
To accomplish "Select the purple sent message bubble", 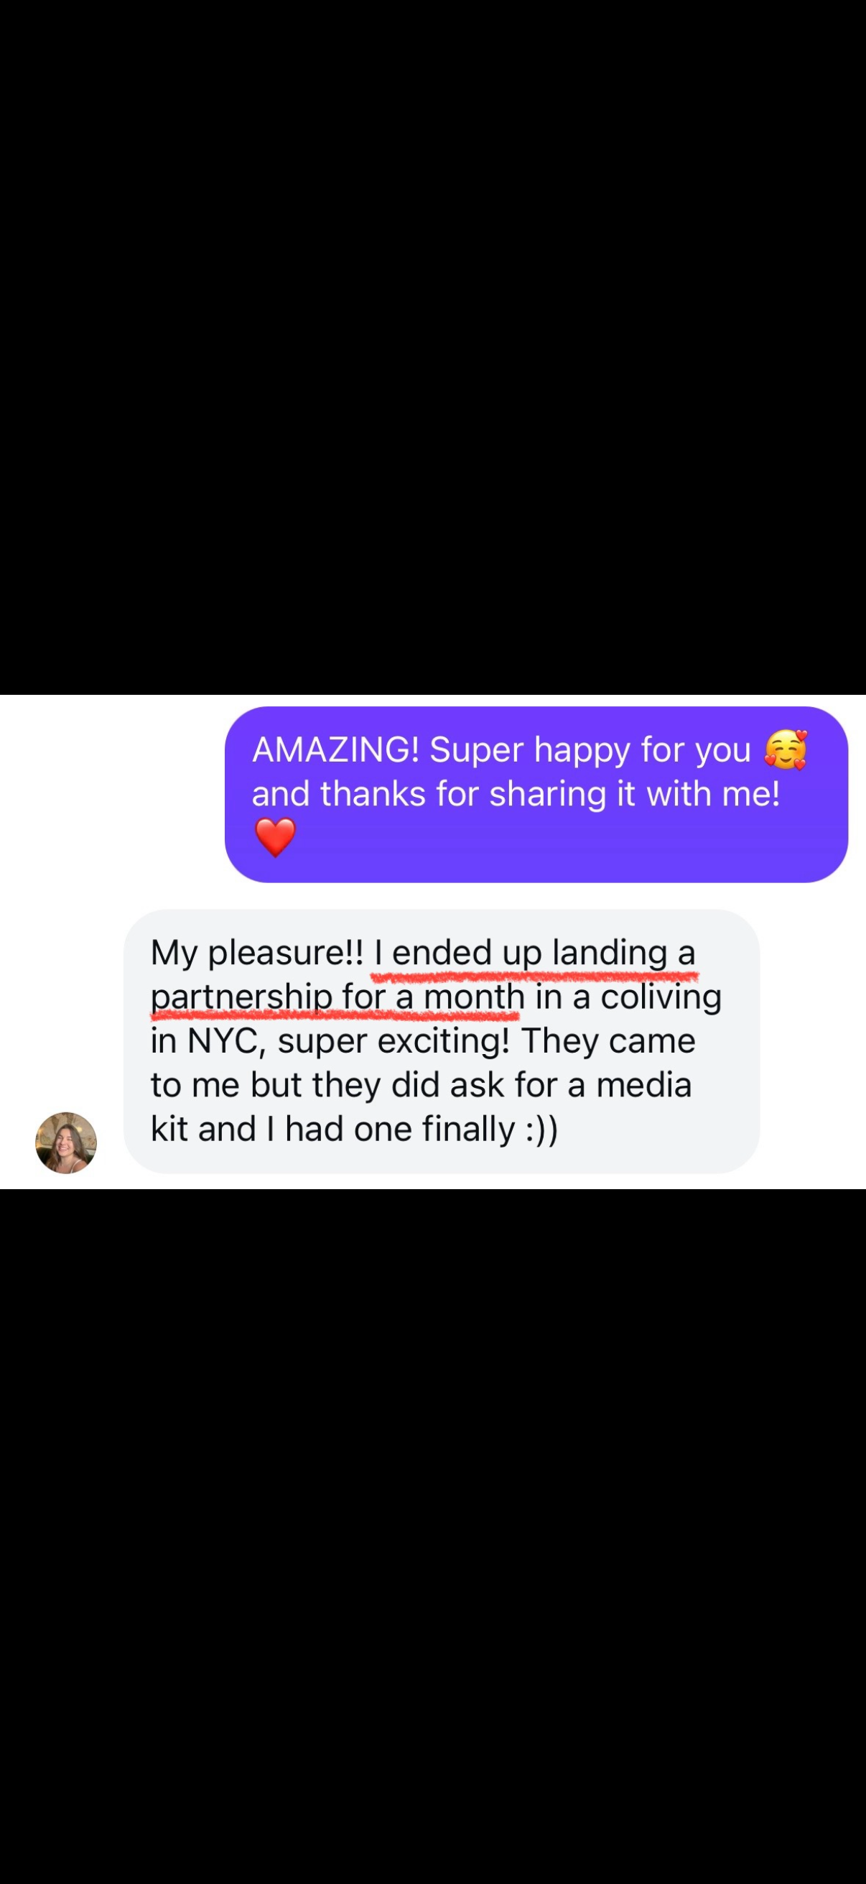I will click(536, 794).
